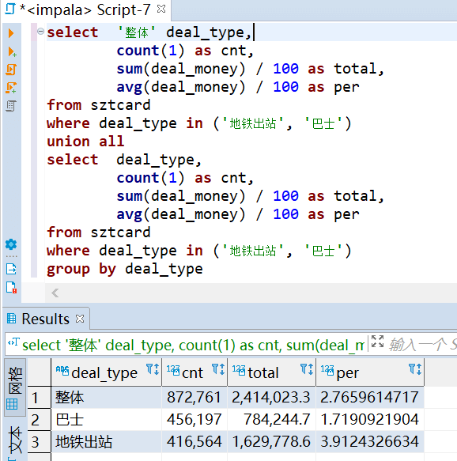The width and height of the screenshot is (457, 461).
Task: Click the export output panel icon
Action: [11, 269]
